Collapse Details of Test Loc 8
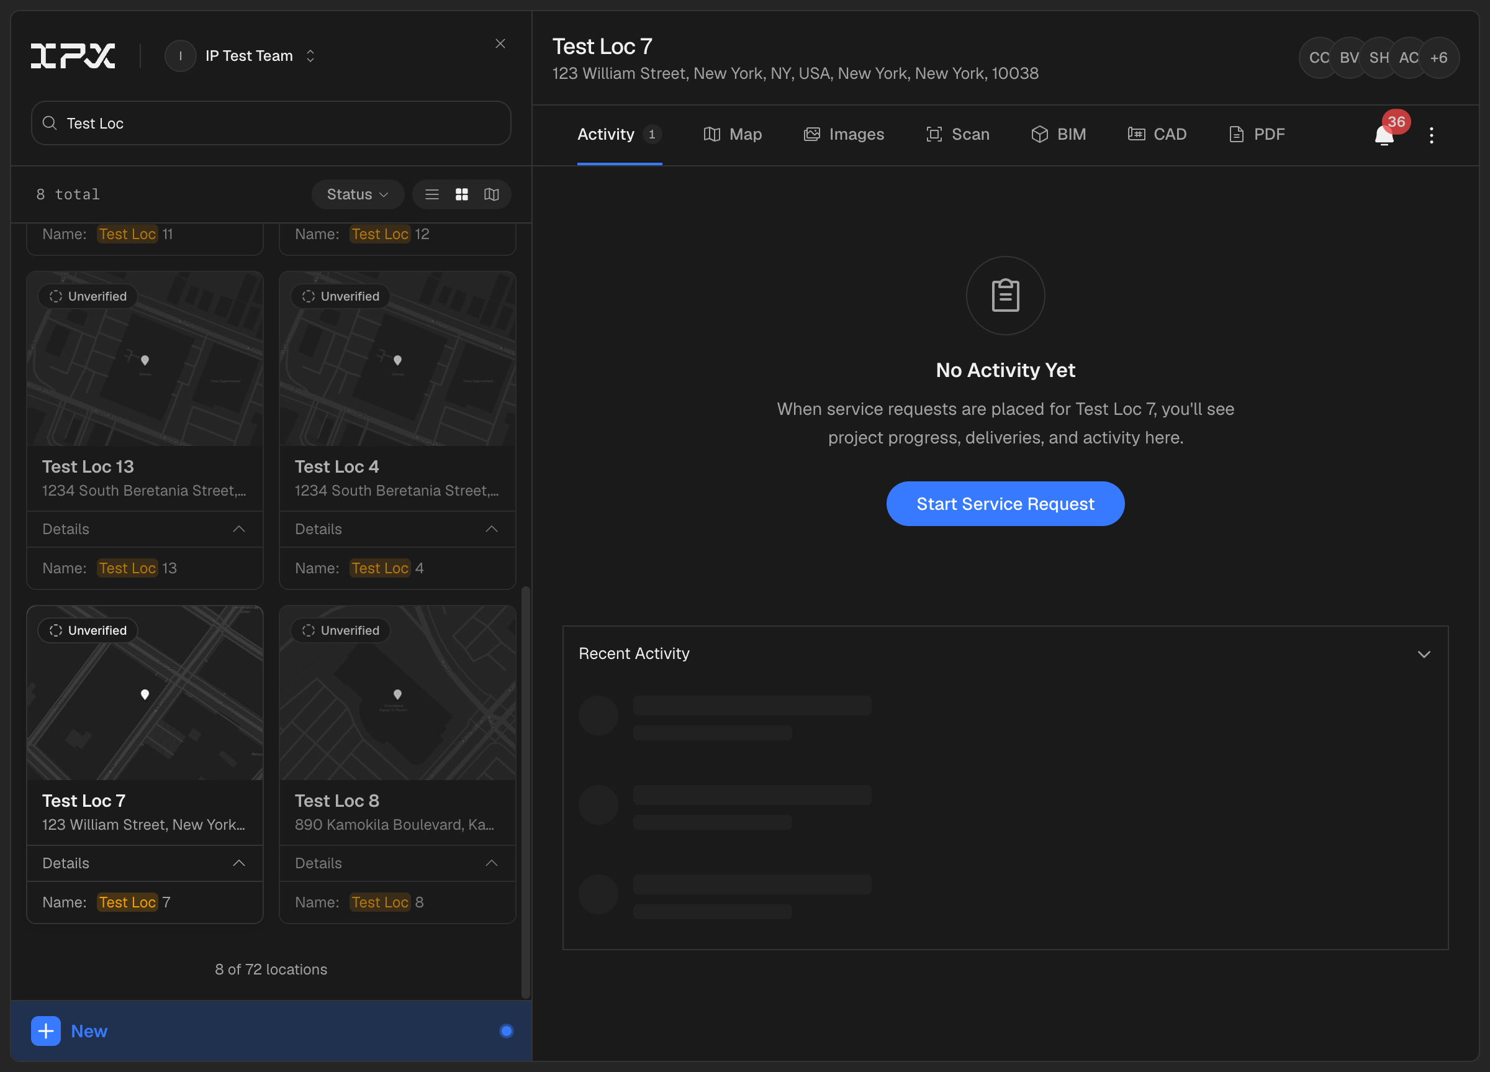 click(x=397, y=863)
